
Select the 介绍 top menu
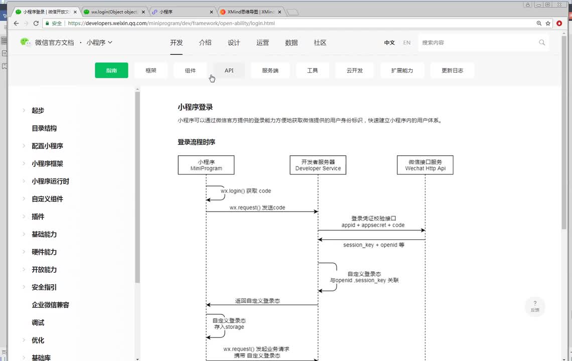tap(205, 42)
